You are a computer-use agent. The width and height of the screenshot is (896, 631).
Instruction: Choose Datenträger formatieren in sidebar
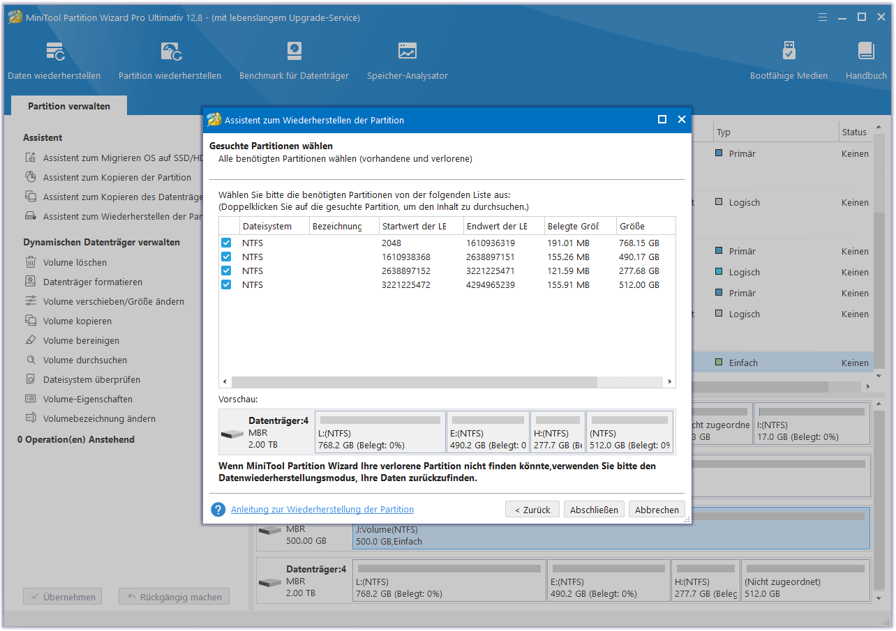(92, 282)
